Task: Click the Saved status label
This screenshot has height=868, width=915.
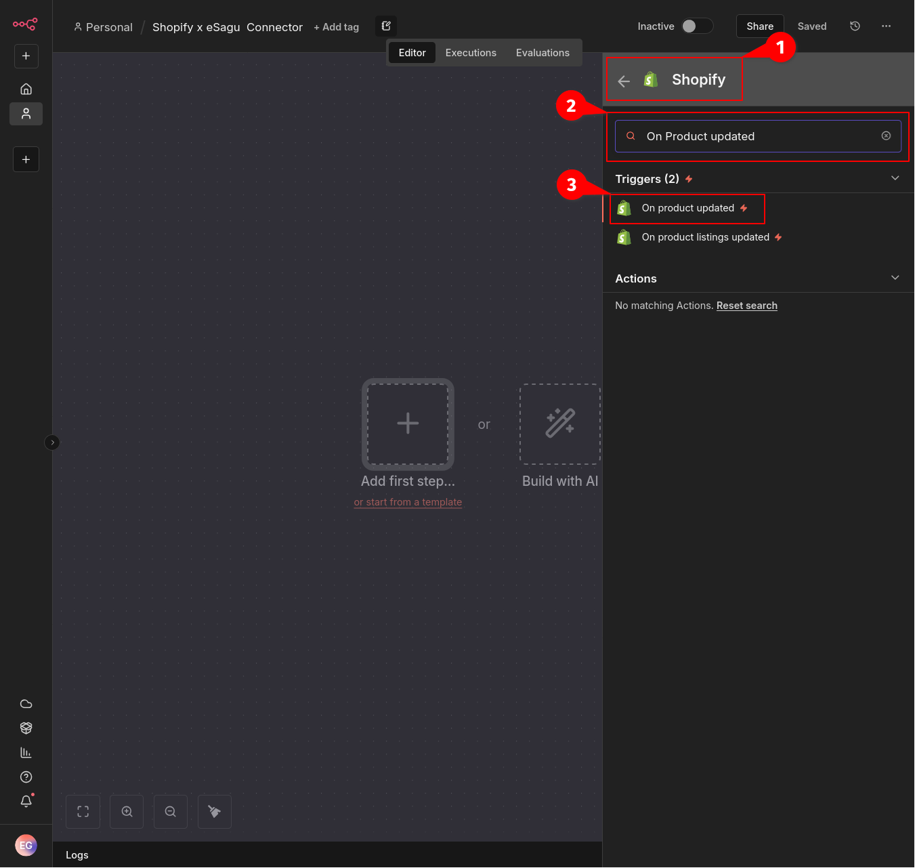Action: (x=812, y=26)
